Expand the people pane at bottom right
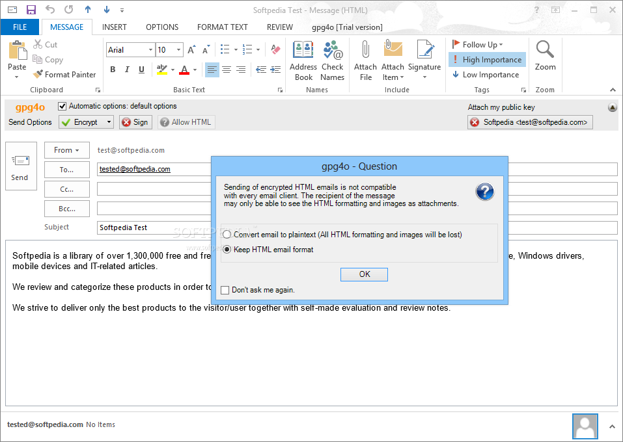623x442 pixels. coord(612,426)
